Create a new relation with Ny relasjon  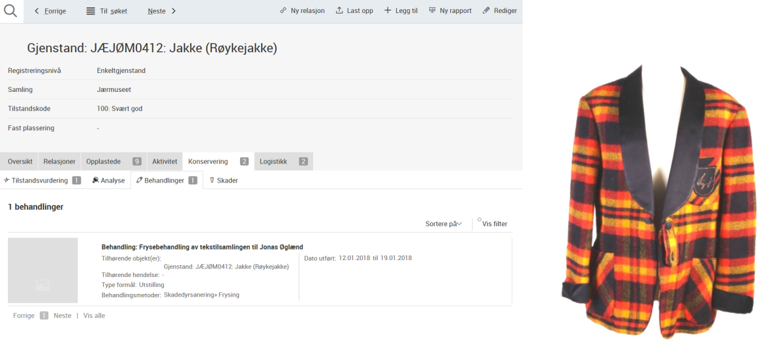tap(283, 11)
